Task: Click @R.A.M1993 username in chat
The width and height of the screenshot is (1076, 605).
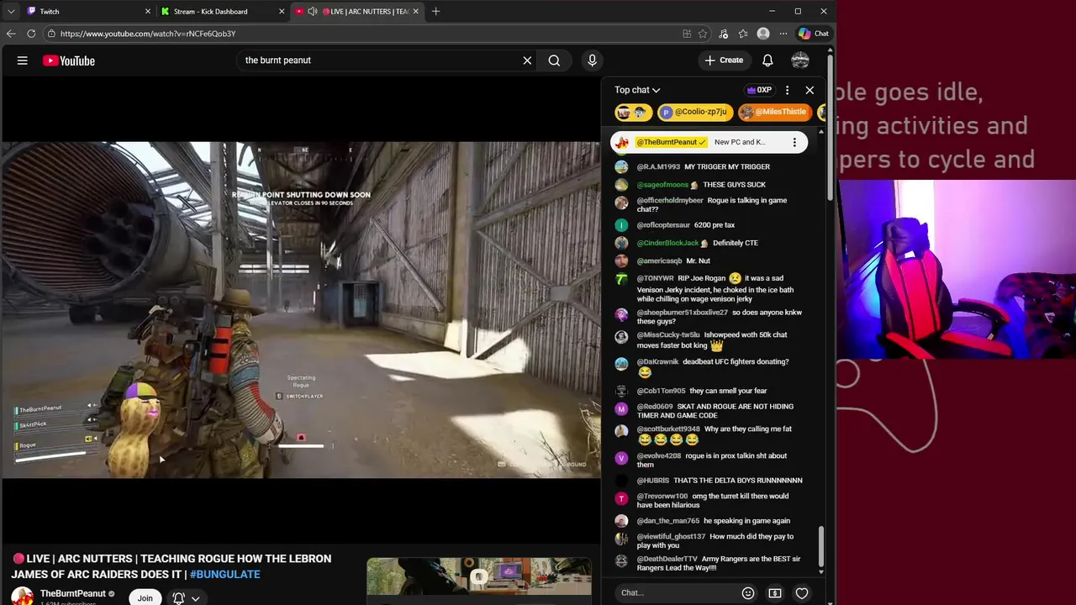Action: click(658, 166)
